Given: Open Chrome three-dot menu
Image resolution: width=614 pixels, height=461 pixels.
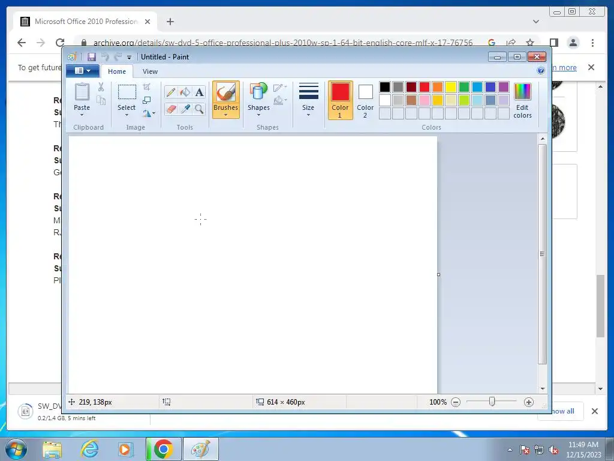Looking at the screenshot, I should [x=592, y=43].
